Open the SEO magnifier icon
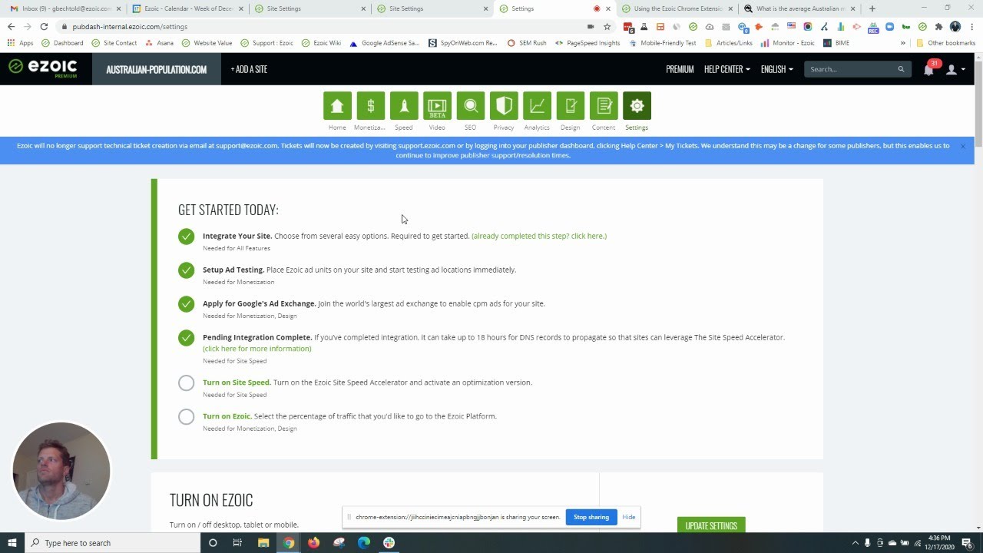 [471, 106]
